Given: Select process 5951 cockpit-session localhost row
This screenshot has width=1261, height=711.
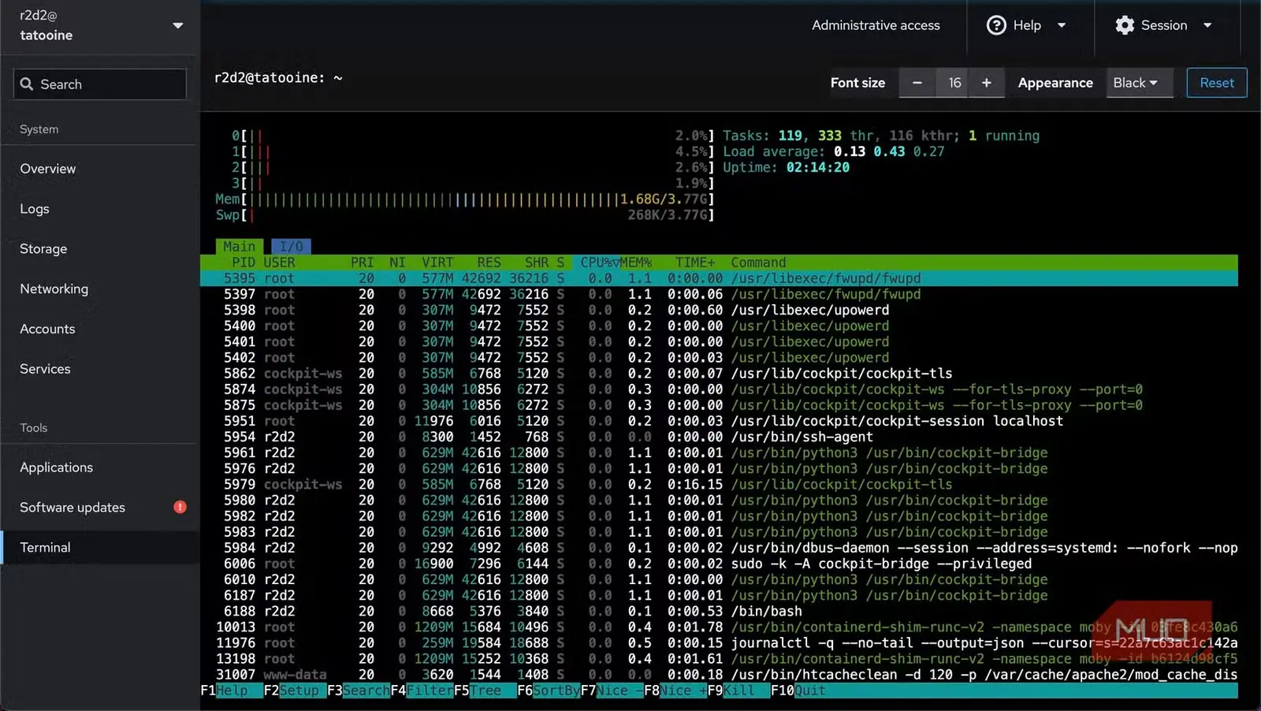Looking at the screenshot, I should point(719,421).
